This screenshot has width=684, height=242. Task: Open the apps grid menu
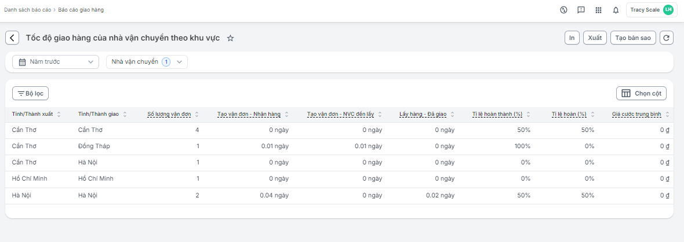598,10
